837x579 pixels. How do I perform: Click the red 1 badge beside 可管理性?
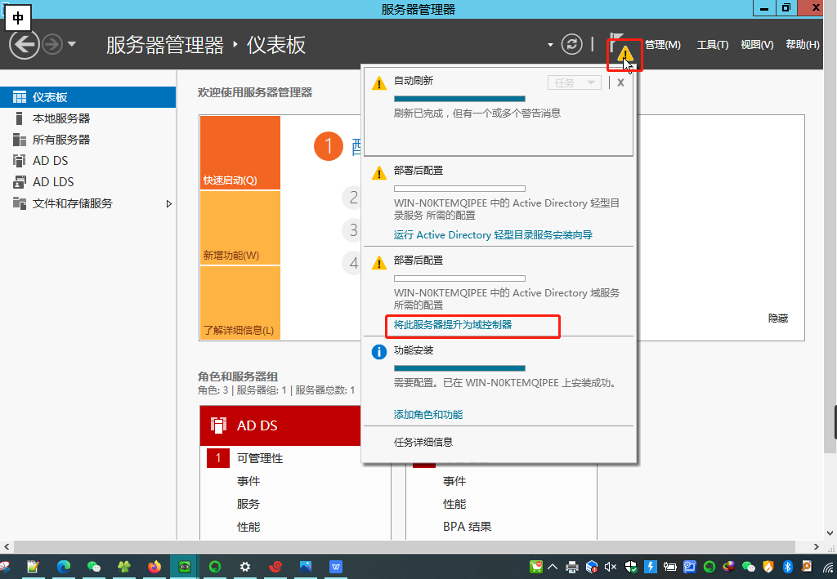click(217, 458)
